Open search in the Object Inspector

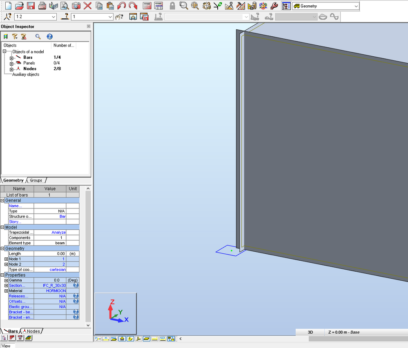39,36
